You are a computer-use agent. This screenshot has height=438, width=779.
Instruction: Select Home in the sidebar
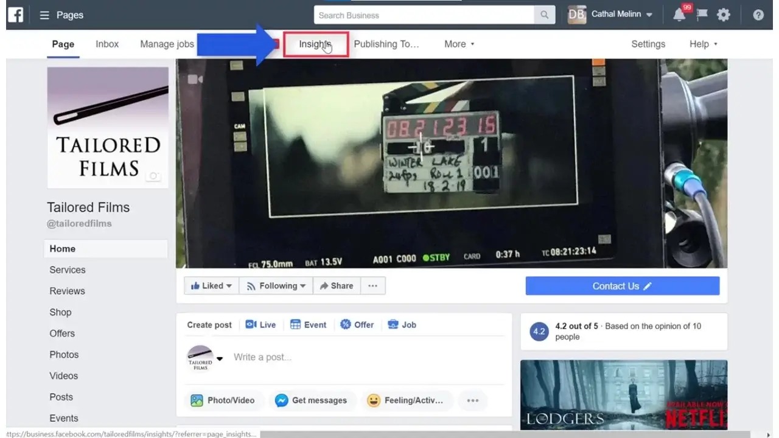point(106,249)
